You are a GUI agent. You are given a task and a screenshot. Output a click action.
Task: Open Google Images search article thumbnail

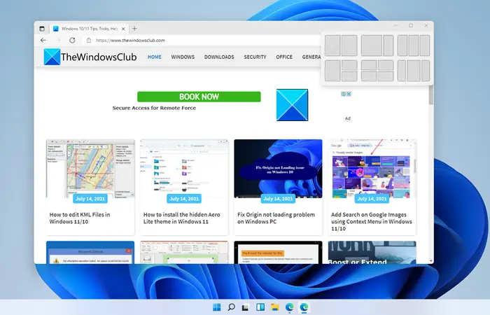[x=372, y=169]
